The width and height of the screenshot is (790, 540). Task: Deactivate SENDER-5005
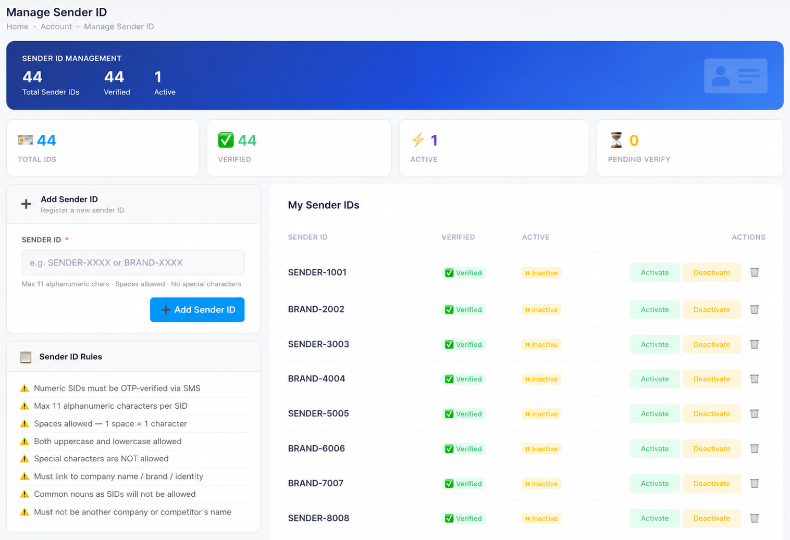click(x=712, y=414)
